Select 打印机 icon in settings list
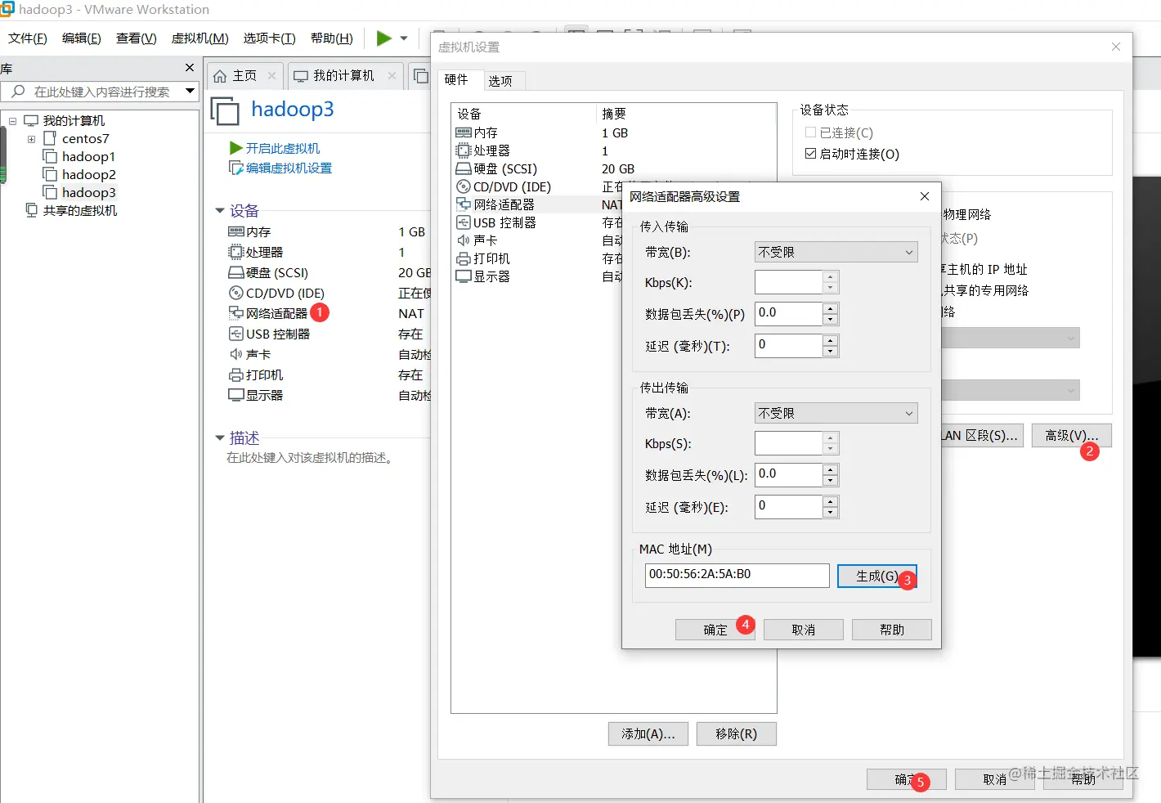The height and width of the screenshot is (803, 1161). pos(463,258)
